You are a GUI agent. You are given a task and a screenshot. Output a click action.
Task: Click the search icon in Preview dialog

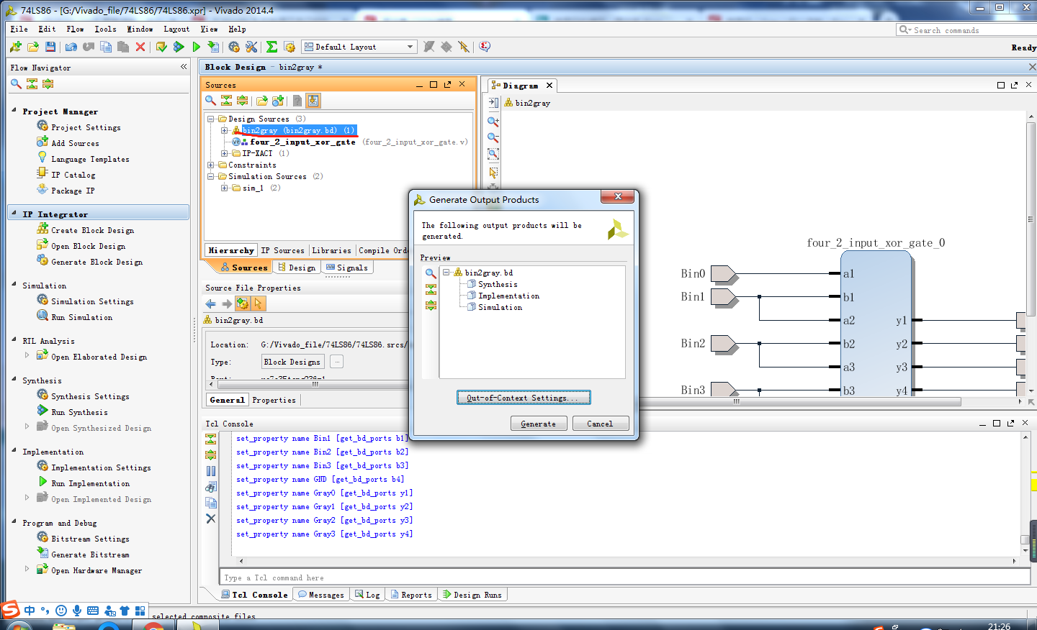pos(431,273)
